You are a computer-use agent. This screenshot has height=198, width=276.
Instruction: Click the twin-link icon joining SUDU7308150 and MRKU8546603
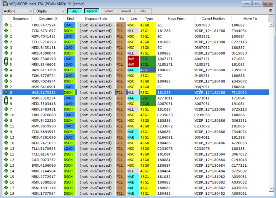6,61
